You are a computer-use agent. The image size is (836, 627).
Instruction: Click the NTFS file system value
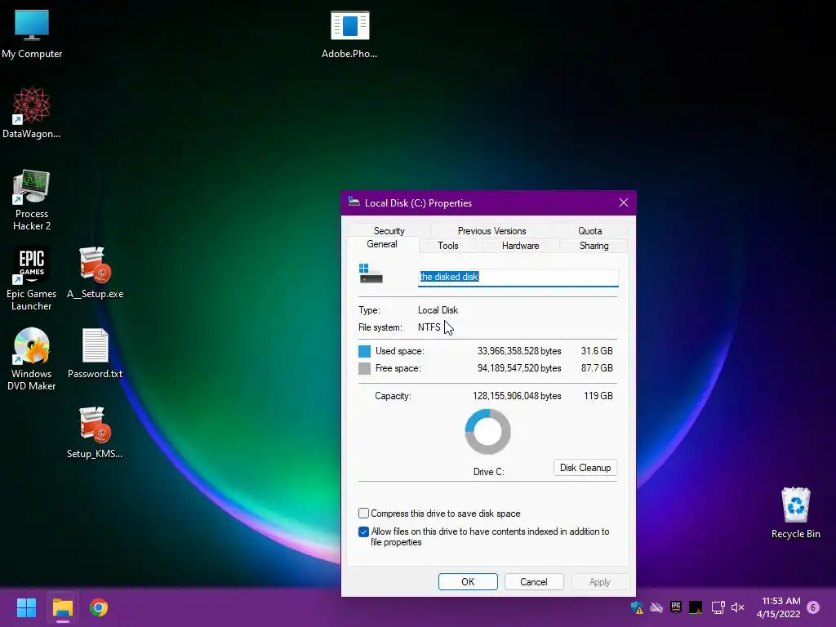tap(429, 327)
